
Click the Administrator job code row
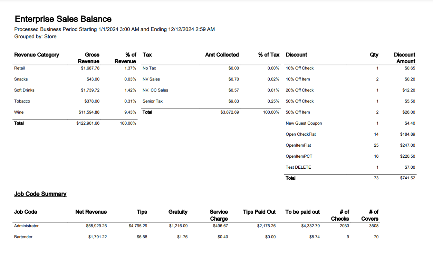(26, 226)
